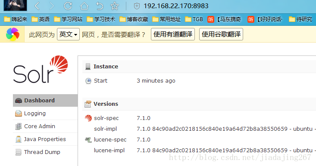Screen dimensions: 316x166
Task: Click the lucene-spec value 7.1.0
Action: click(144, 140)
